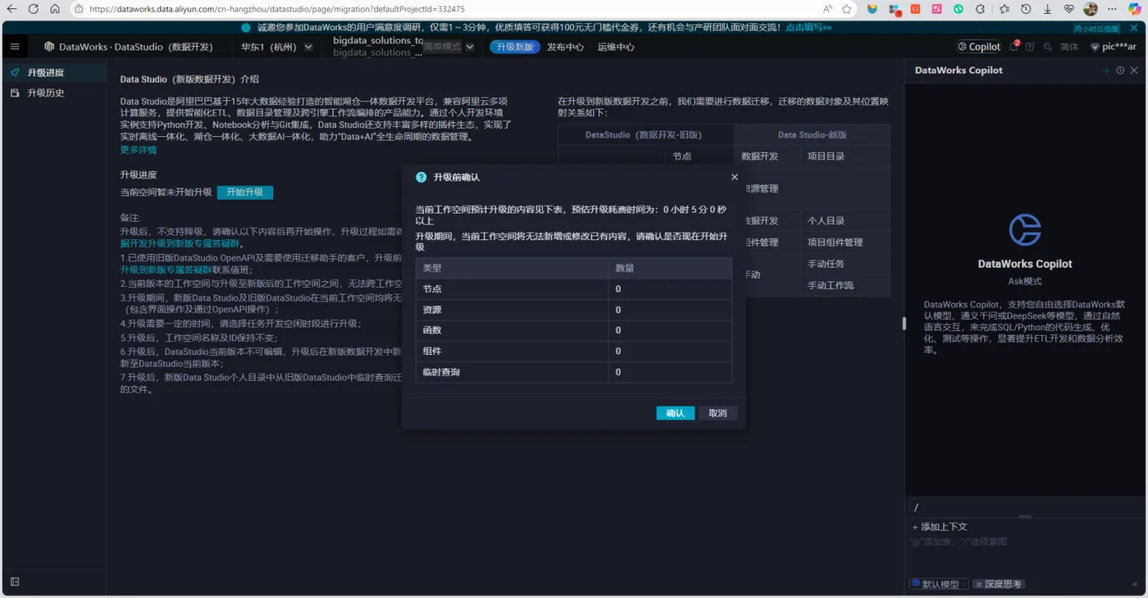Click 组件 row in dialog table
Screen dimensions: 1148x598
(x=573, y=351)
